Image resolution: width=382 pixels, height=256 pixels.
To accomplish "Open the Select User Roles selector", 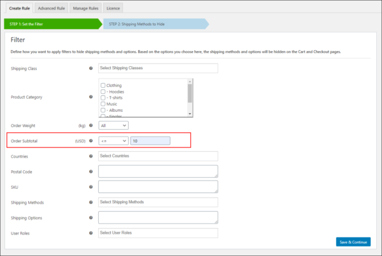I will (x=158, y=233).
